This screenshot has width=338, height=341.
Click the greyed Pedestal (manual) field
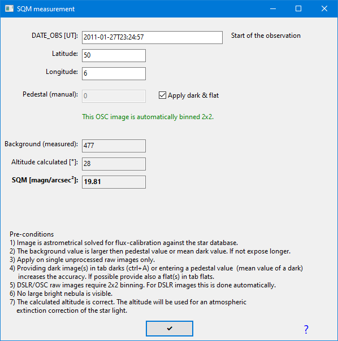(114, 96)
